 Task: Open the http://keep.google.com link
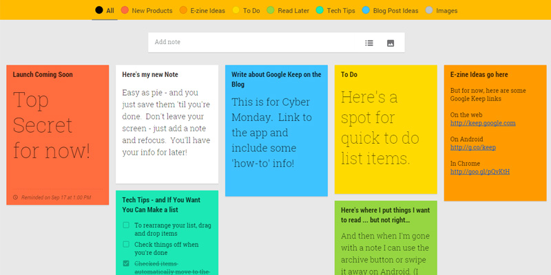pyautogui.click(x=483, y=123)
